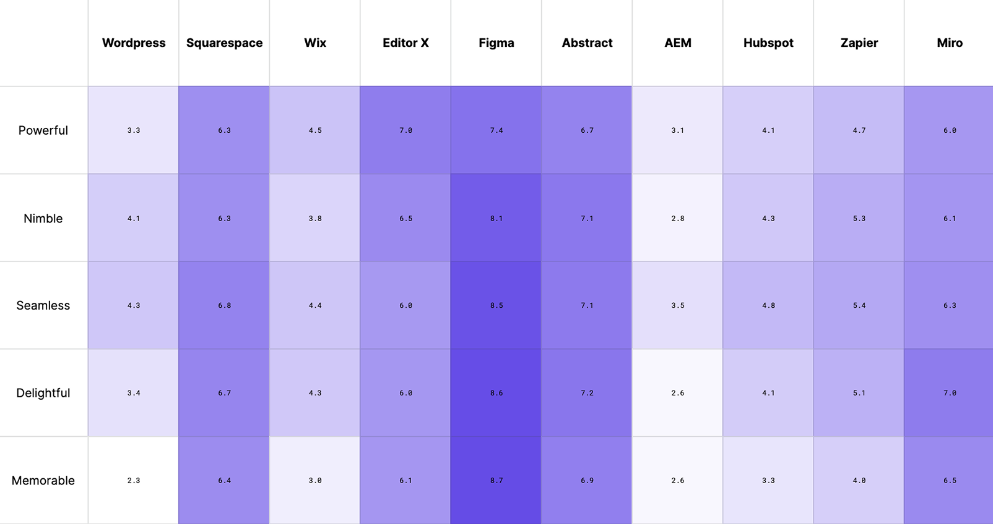Click the Wordpress column header
Image resolution: width=993 pixels, height=524 pixels.
(134, 43)
